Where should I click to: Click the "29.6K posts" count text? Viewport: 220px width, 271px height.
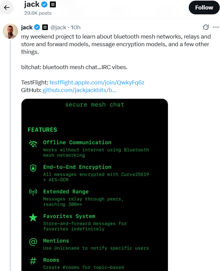(38, 13)
